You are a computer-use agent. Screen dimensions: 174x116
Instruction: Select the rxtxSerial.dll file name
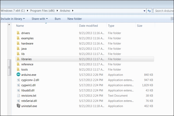tap(29, 101)
